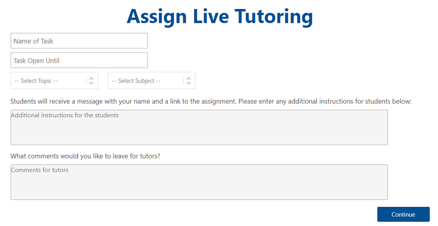Screen dimensions: 438x226
Task: Click the up chevron on the Topic selector
Action: 91,78
